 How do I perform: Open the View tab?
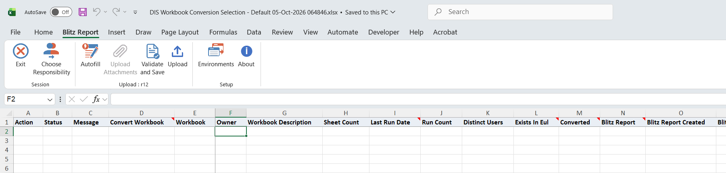point(311,32)
